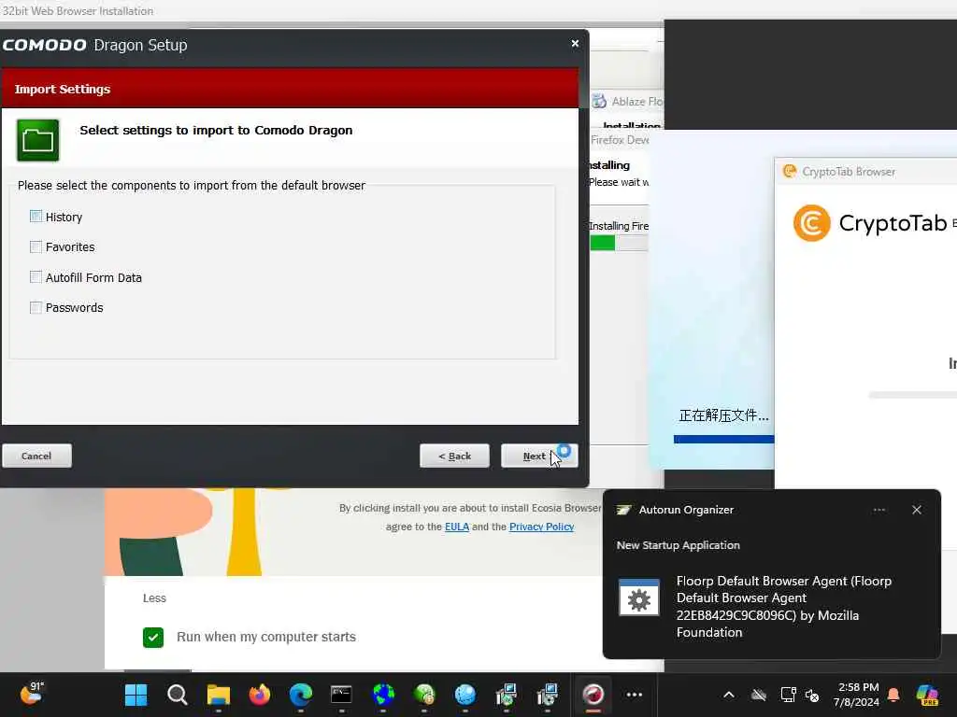Open the command prompt taskbar icon
Screen dimensions: 957x717
tap(341, 695)
